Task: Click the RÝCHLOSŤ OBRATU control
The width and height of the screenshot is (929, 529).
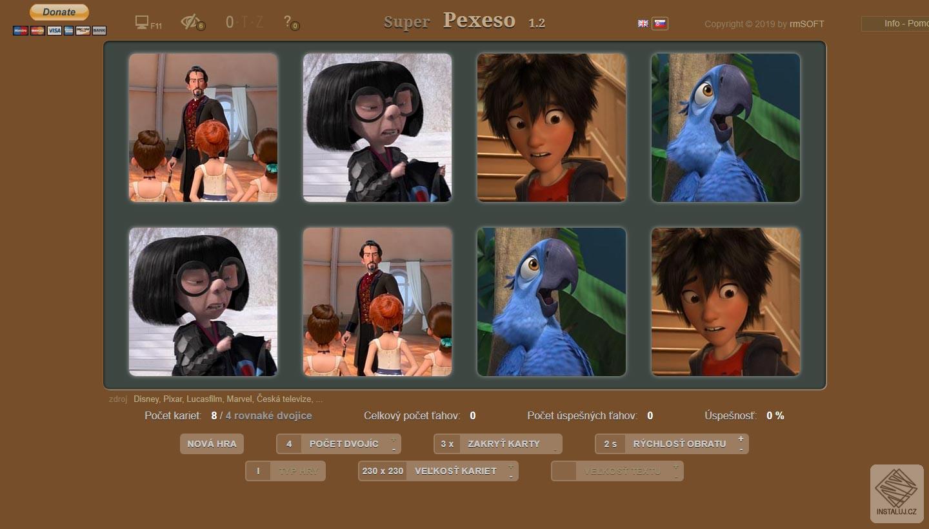Action: [x=672, y=444]
